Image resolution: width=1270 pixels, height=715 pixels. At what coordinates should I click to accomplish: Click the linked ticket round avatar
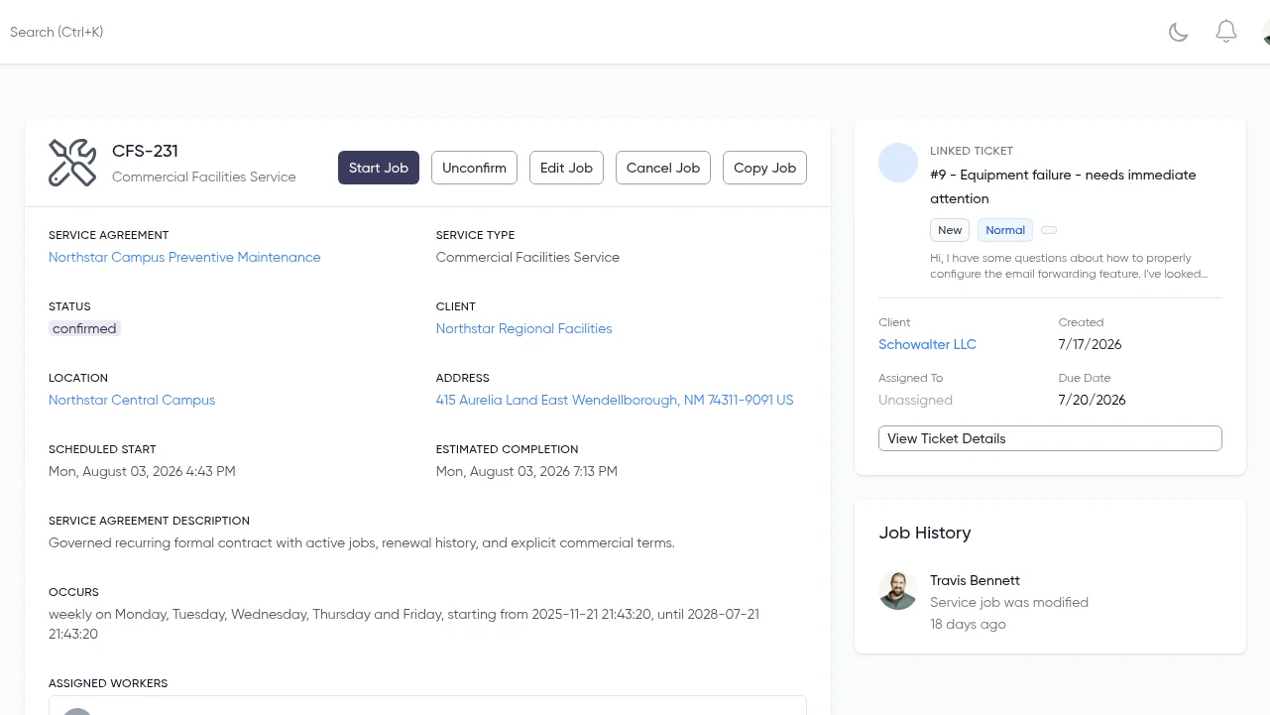[898, 163]
